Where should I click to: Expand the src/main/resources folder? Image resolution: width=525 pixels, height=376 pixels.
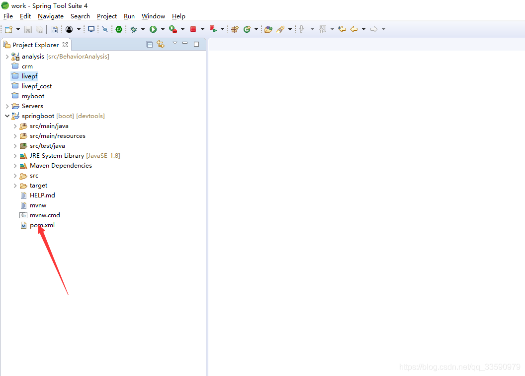pos(15,136)
